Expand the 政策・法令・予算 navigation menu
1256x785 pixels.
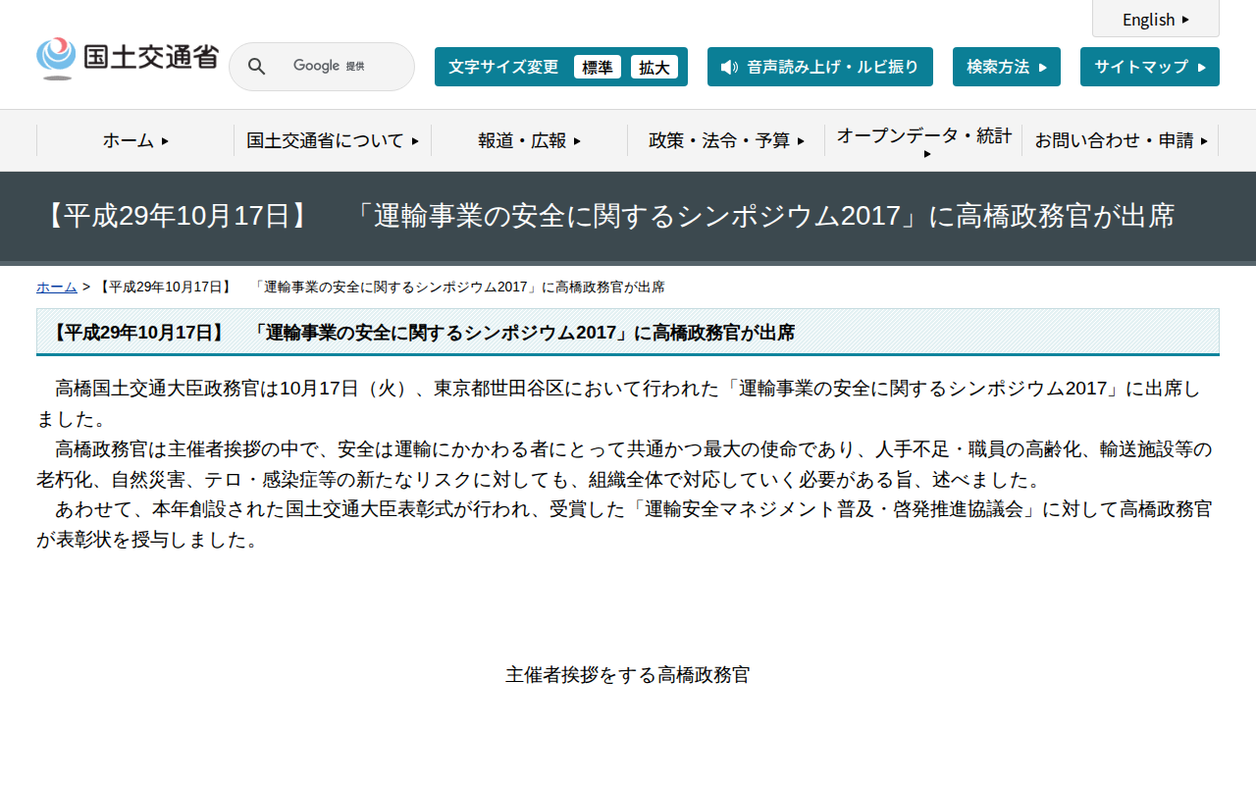[726, 140]
